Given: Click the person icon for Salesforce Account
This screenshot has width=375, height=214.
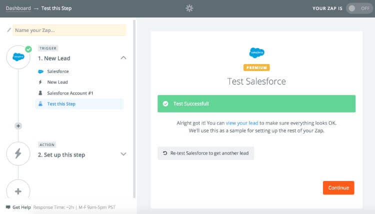Looking at the screenshot, I should tap(40, 93).
